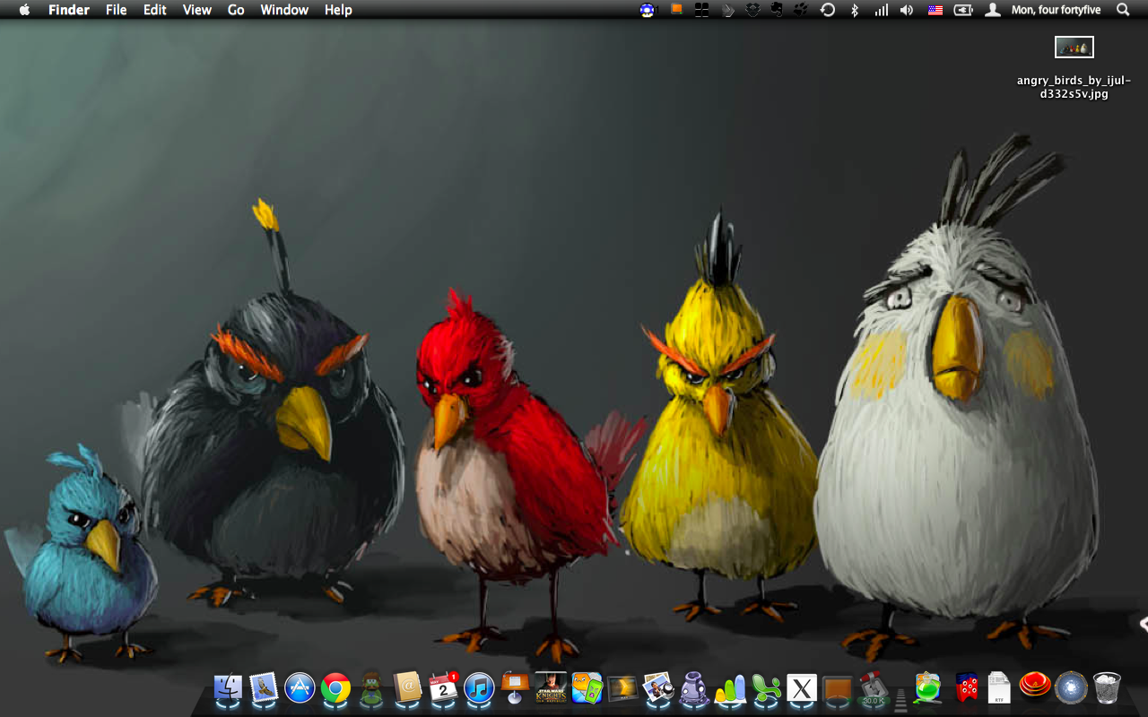Click the blue mushroom menu bar icon
The image size is (1148, 717).
648,10
